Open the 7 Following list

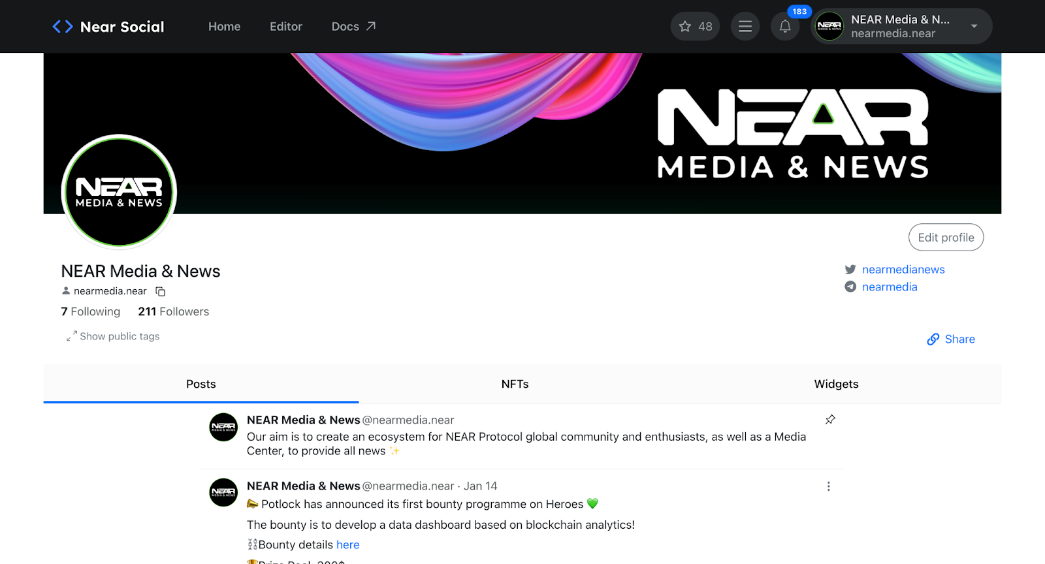pyautogui.click(x=91, y=312)
